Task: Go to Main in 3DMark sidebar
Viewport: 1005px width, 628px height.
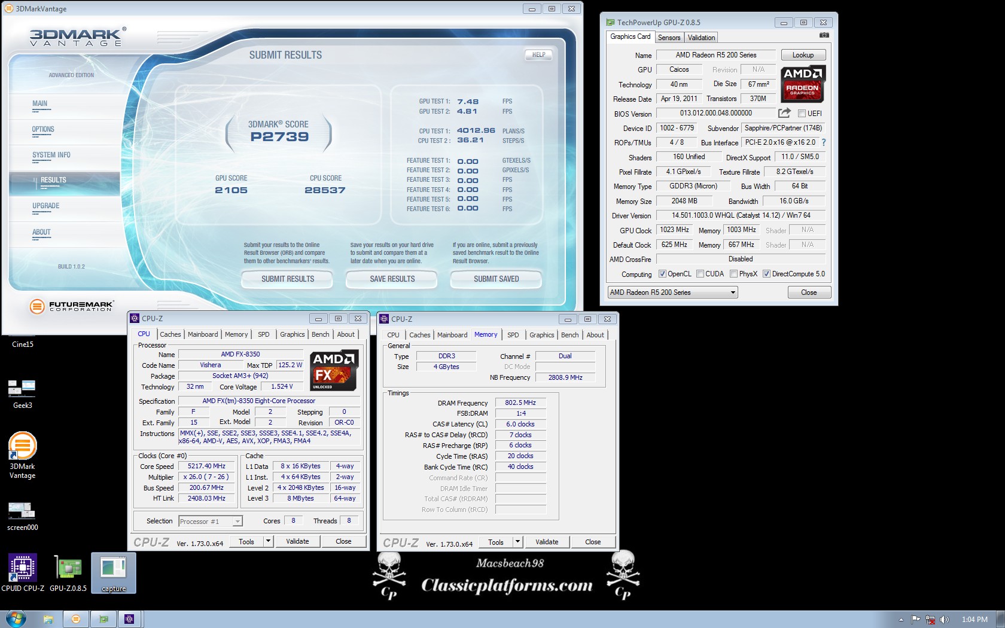Action: (x=39, y=103)
